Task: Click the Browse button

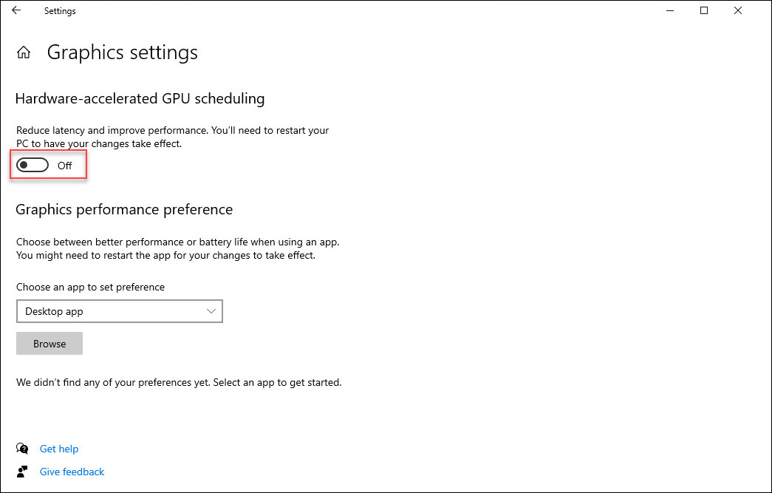Action: tap(49, 343)
